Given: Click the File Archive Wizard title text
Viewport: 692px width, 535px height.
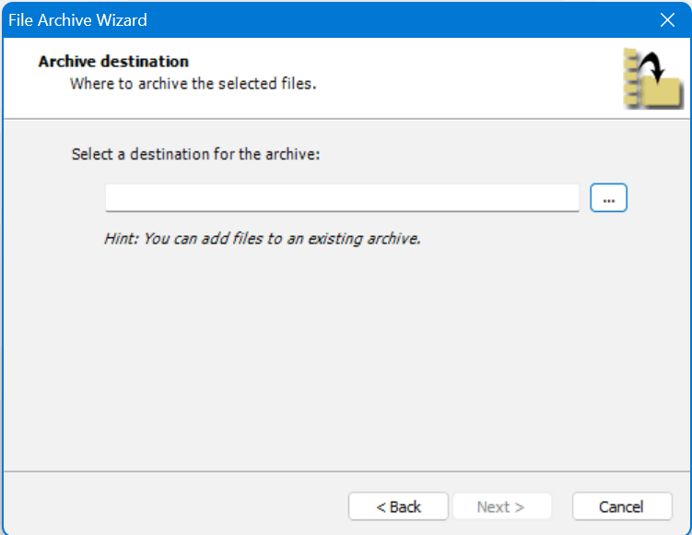Looking at the screenshot, I should coord(77,19).
